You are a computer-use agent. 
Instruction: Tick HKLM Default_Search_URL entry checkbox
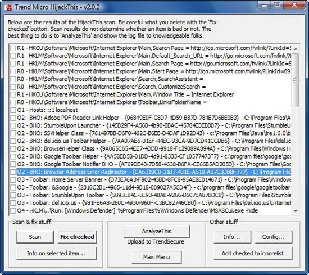(13, 56)
